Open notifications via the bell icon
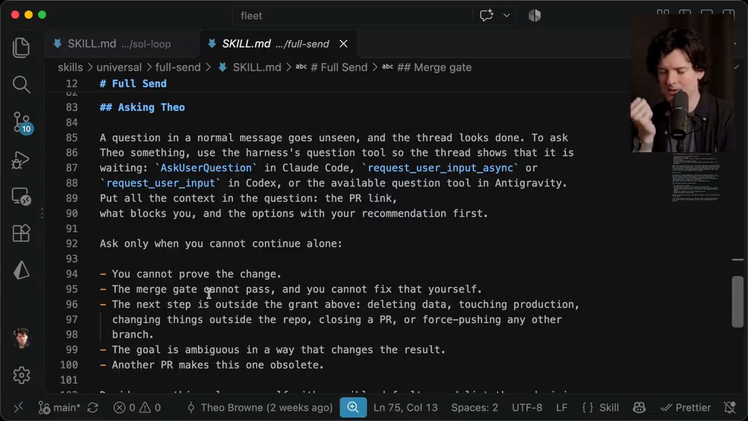The width and height of the screenshot is (748, 421). click(729, 408)
